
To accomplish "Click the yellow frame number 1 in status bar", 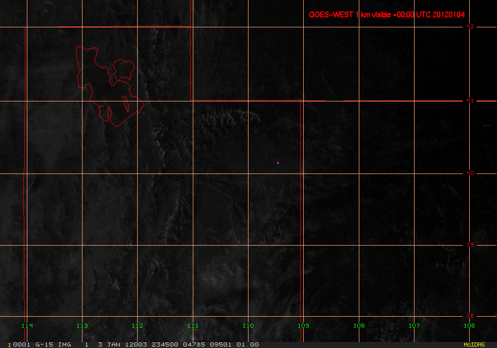I will 9,345.
